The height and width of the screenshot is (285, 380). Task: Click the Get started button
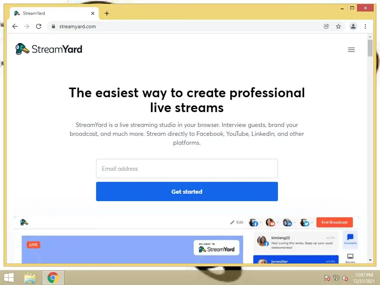[187, 191]
